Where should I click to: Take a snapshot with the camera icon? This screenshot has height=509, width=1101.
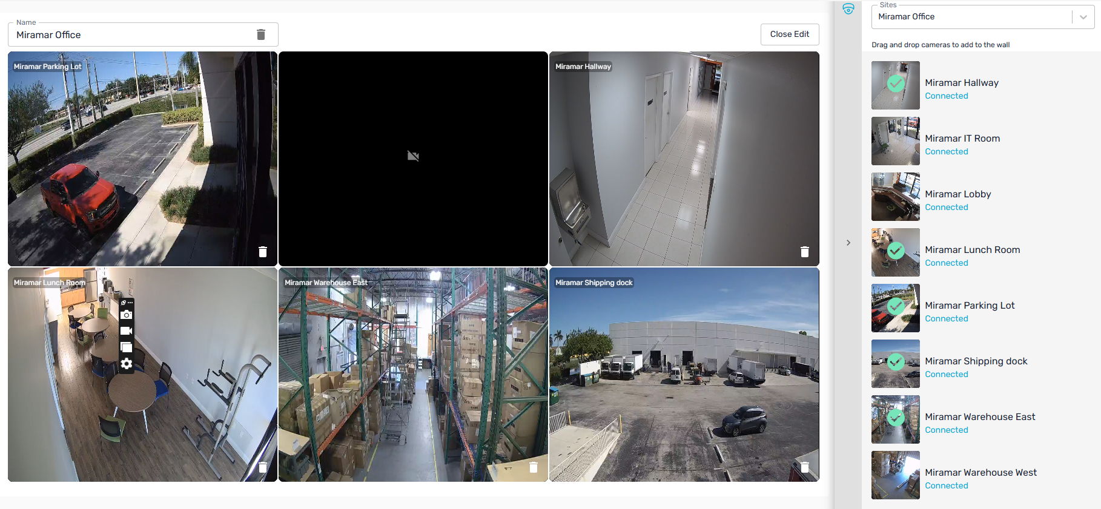click(127, 315)
